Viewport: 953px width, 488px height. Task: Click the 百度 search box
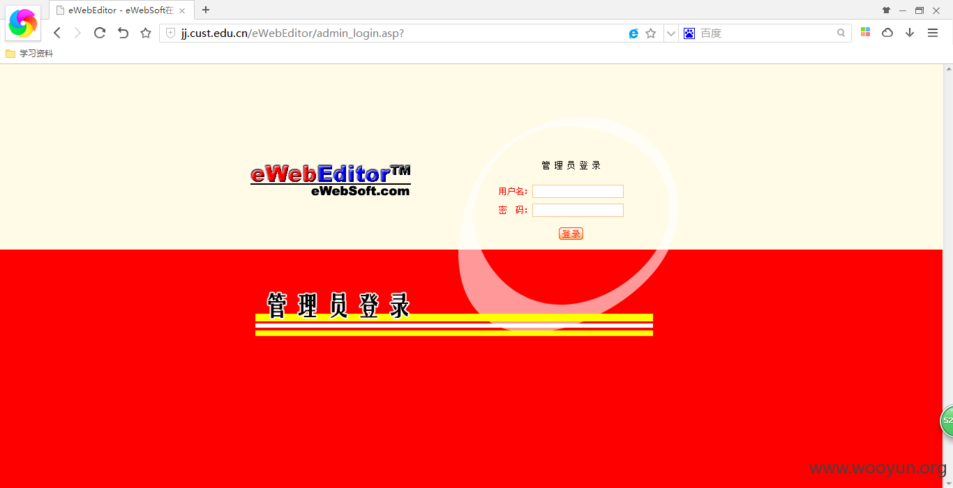click(x=766, y=33)
